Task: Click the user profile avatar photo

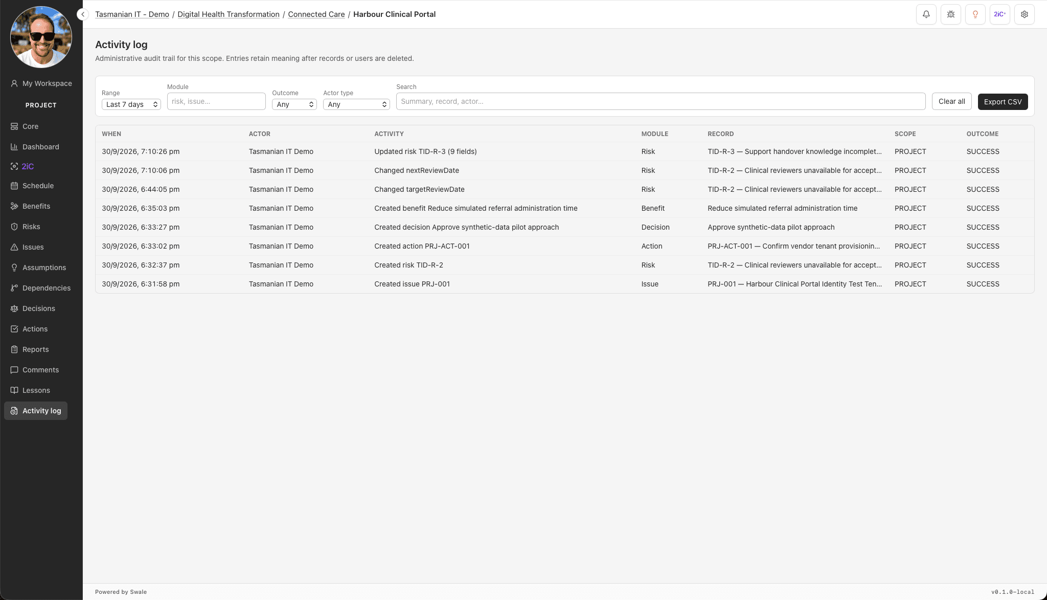Action: [x=41, y=37]
